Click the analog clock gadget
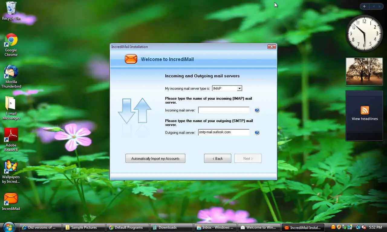This screenshot has height=232, width=387. click(364, 33)
